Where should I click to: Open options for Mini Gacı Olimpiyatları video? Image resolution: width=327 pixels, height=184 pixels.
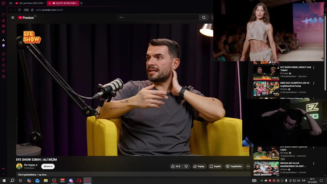(x=314, y=83)
